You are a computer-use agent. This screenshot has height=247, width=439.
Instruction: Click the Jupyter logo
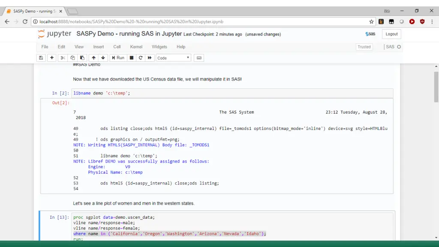[x=54, y=34]
